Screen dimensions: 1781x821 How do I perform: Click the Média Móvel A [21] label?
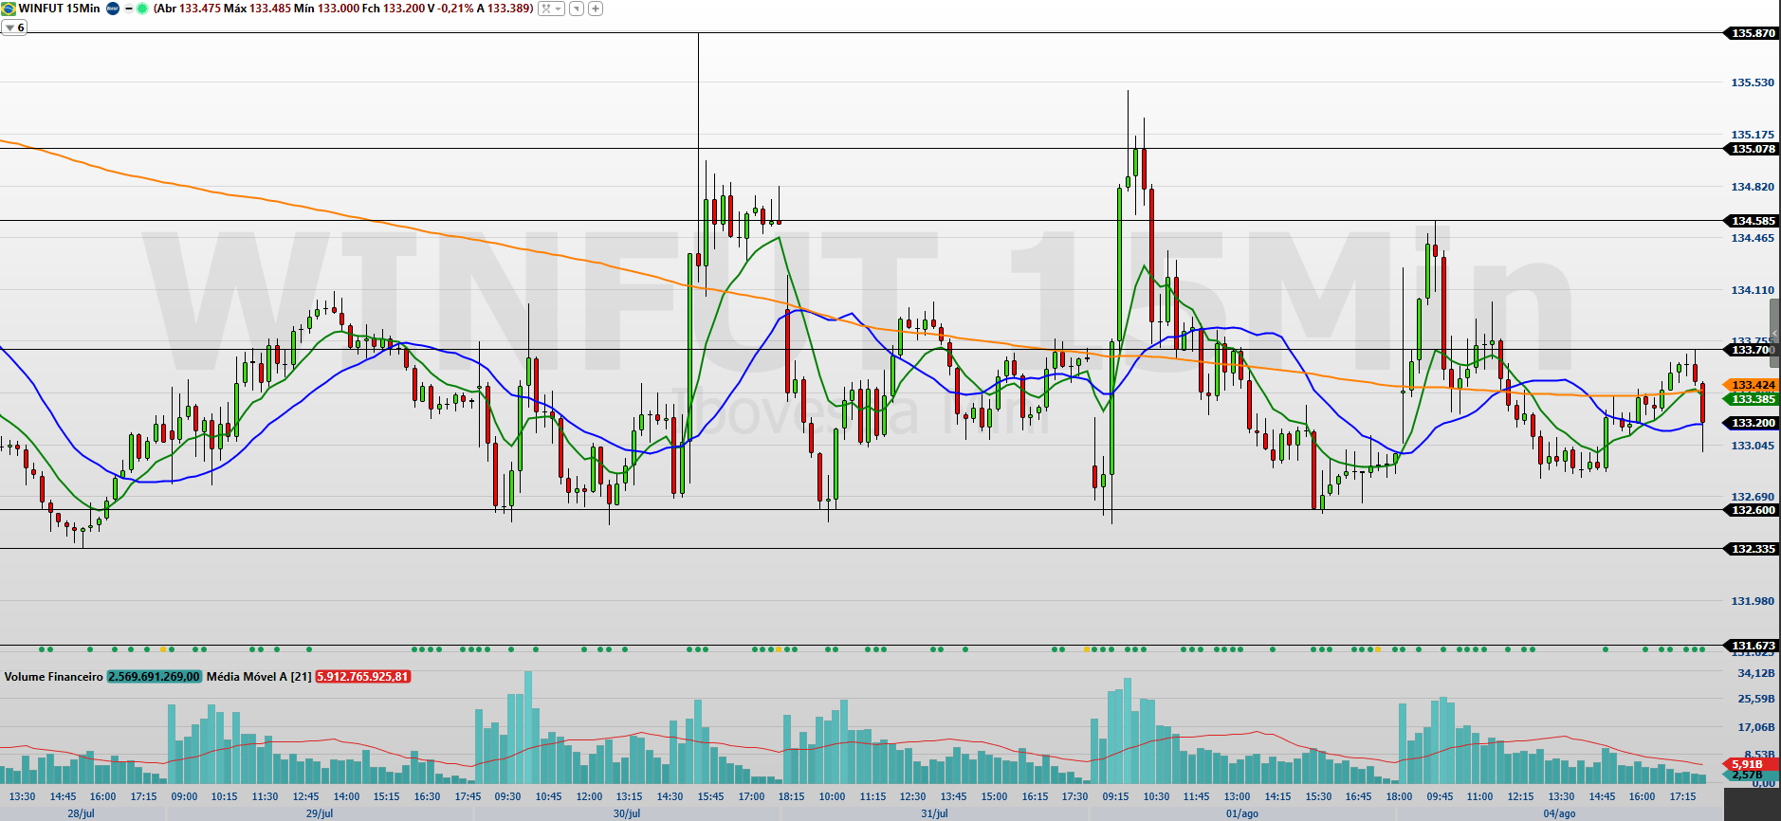pyautogui.click(x=259, y=677)
